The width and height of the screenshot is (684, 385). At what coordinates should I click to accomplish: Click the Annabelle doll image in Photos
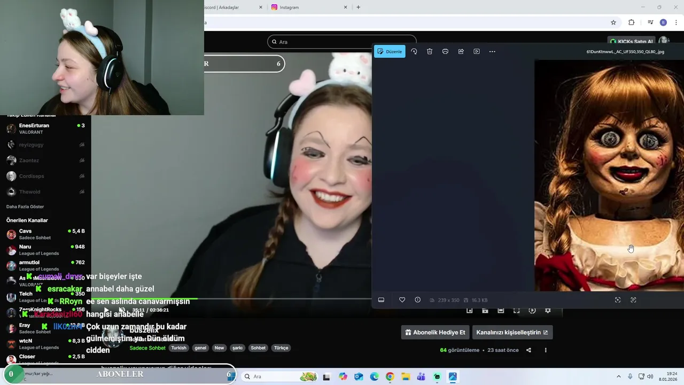(x=609, y=175)
